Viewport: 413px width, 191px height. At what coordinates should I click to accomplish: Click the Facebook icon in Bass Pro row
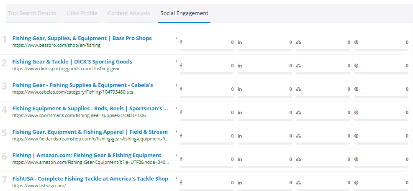tap(181, 42)
